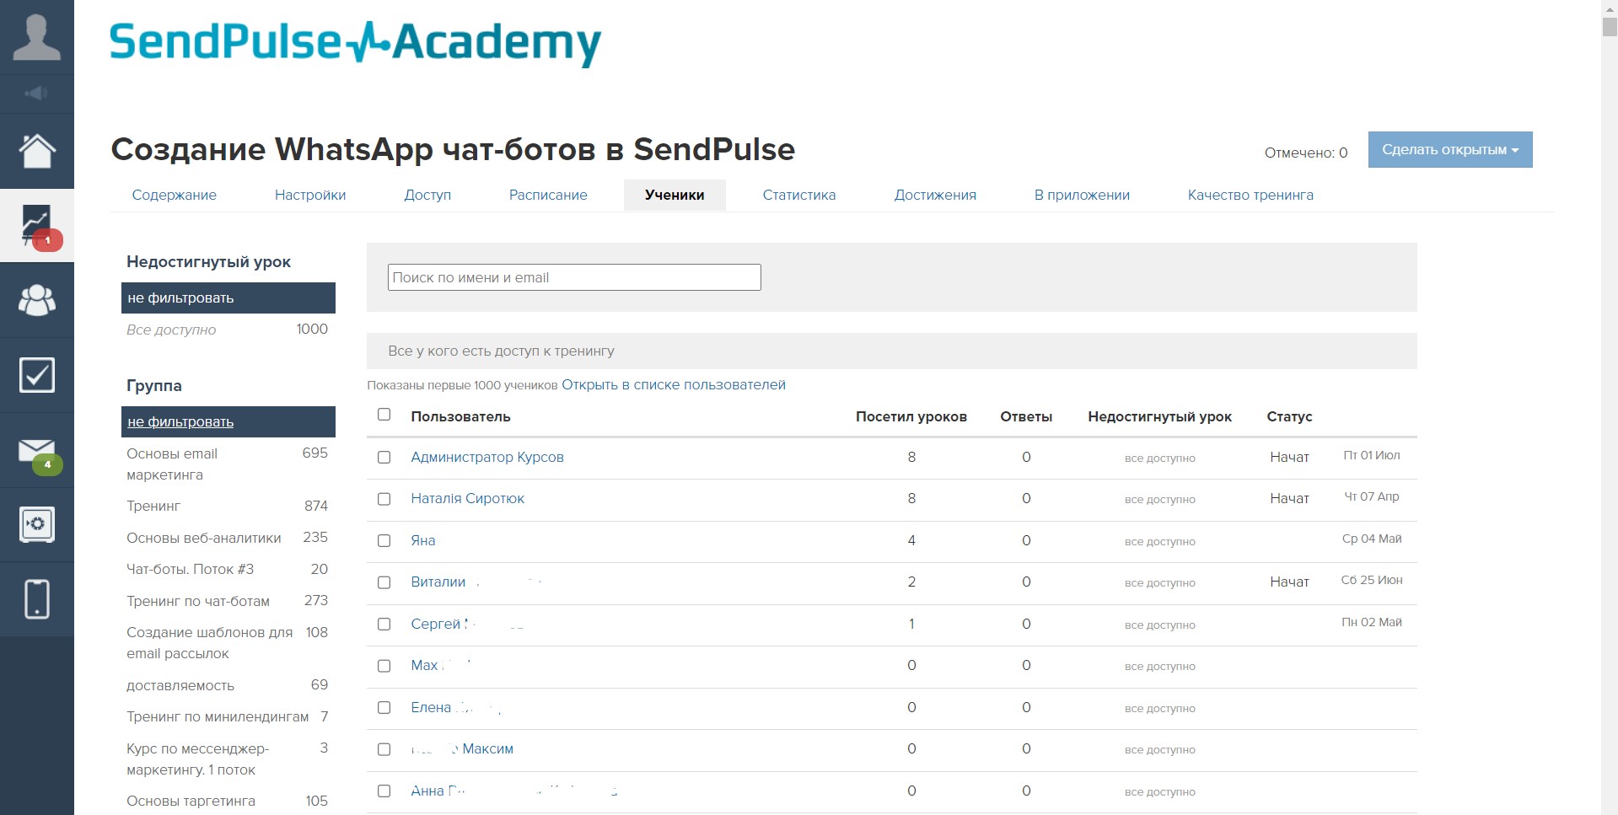Click the Поиск по имени и email field
Image resolution: width=1618 pixels, height=815 pixels.
[x=573, y=276]
